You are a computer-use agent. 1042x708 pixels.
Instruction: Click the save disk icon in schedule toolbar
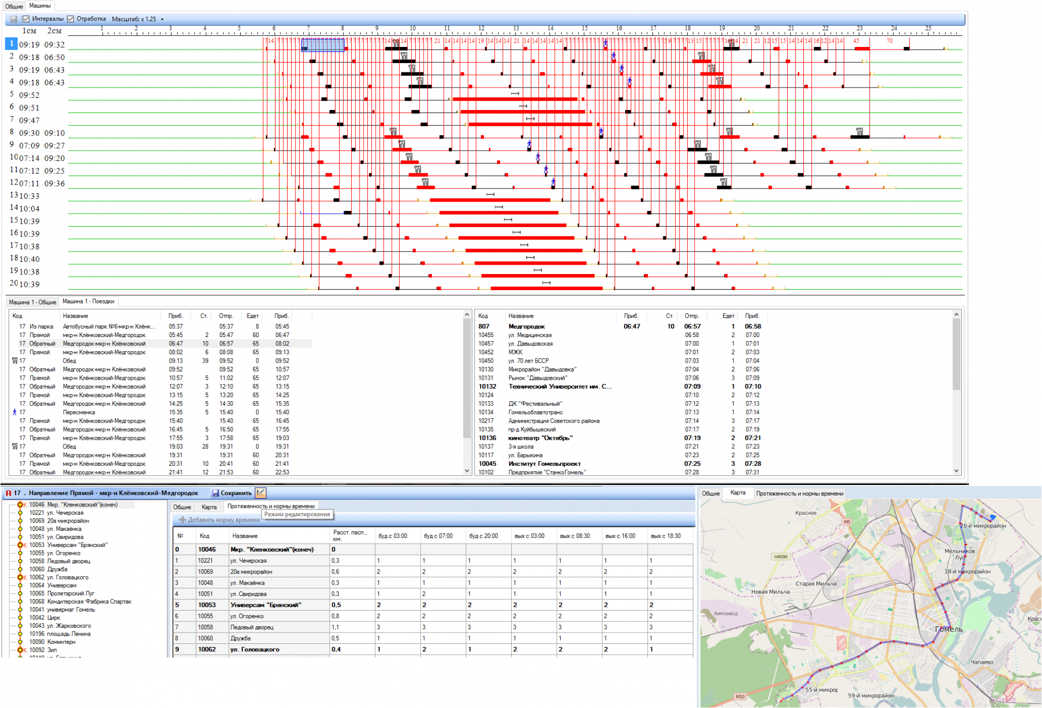[14, 19]
